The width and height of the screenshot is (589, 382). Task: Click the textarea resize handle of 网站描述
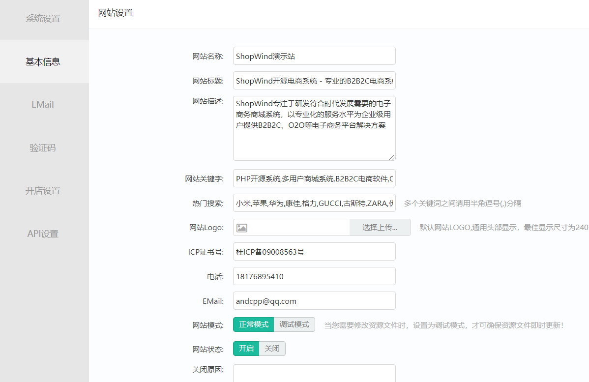(392, 157)
